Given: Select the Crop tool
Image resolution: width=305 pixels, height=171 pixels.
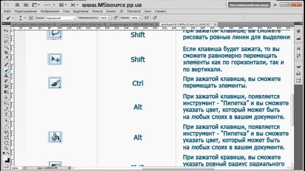Looking at the screenshot, I should [x=6, y=53].
